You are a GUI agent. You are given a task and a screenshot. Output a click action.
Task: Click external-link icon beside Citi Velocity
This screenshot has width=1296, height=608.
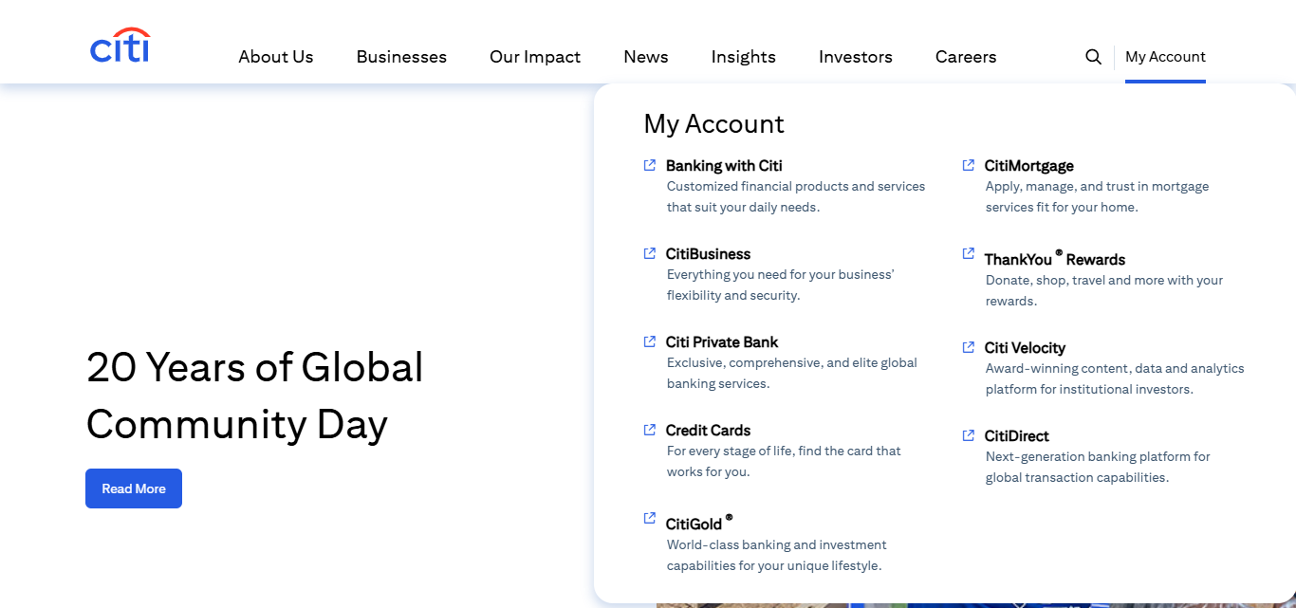pyautogui.click(x=969, y=347)
